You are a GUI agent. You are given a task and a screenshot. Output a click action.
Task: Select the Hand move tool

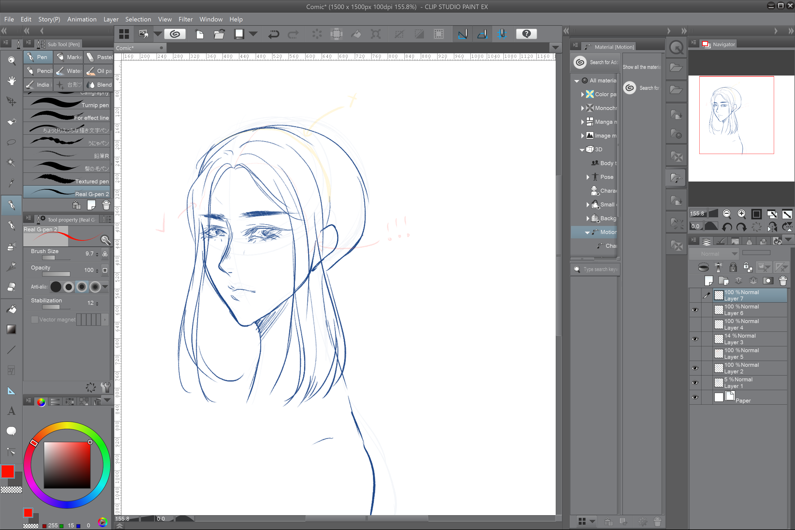[11, 81]
